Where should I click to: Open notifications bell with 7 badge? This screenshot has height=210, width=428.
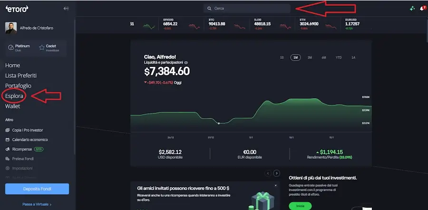pyautogui.click(x=423, y=9)
